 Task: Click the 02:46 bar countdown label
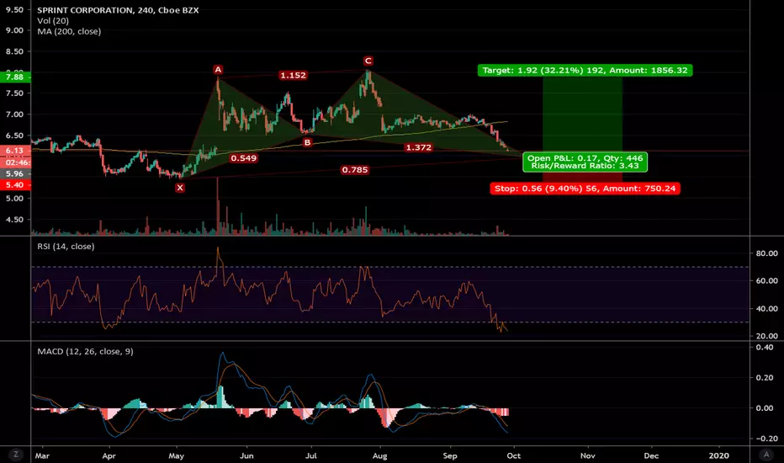(15, 162)
